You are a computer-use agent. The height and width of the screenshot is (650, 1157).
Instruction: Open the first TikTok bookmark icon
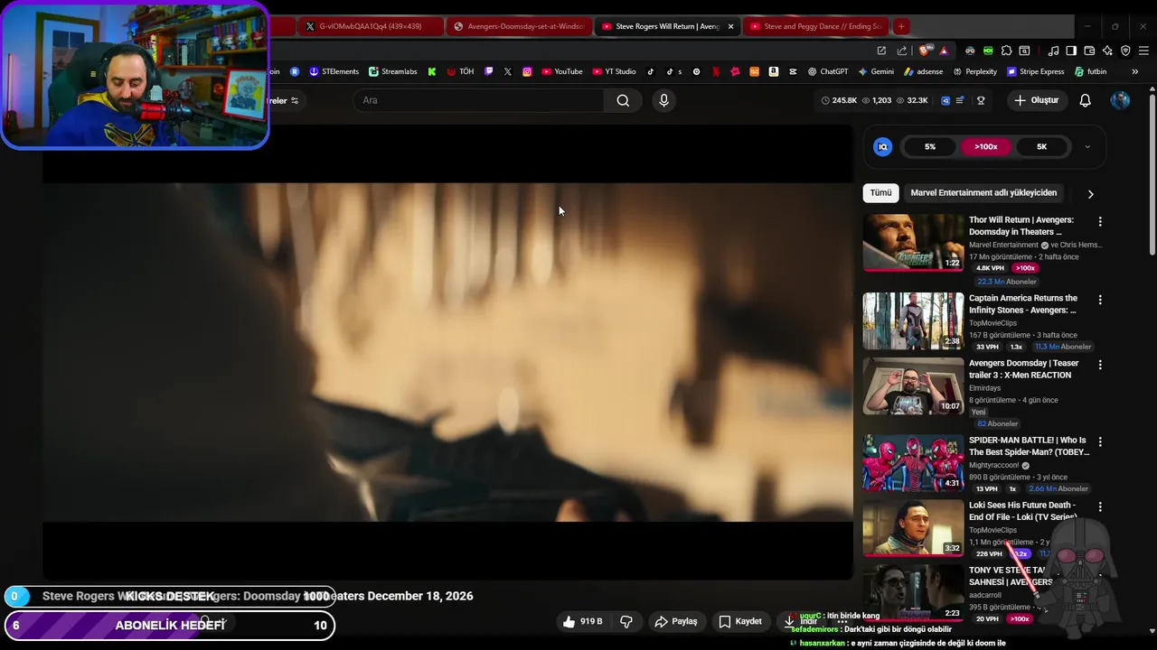651,71
